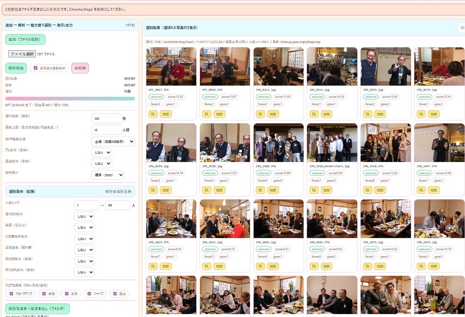Click the 追加（ファイル選択） button
The width and height of the screenshot is (465, 317).
point(25,40)
